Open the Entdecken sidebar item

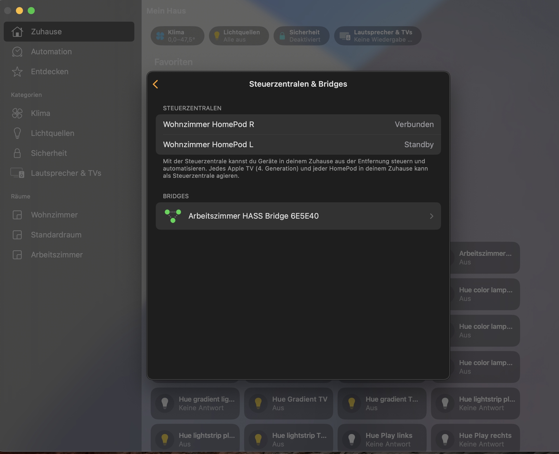(x=69, y=72)
